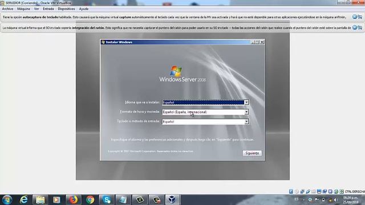This screenshot has height=205, width=365.
Task: Launch Internet Explorer from the taskbar
Action: coord(23,200)
